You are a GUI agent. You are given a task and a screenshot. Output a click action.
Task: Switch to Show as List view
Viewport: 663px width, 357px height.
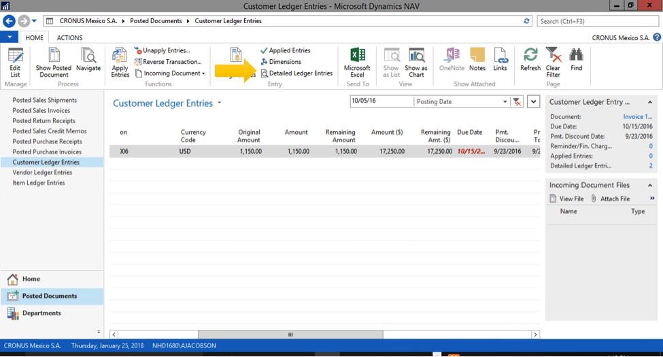point(391,63)
